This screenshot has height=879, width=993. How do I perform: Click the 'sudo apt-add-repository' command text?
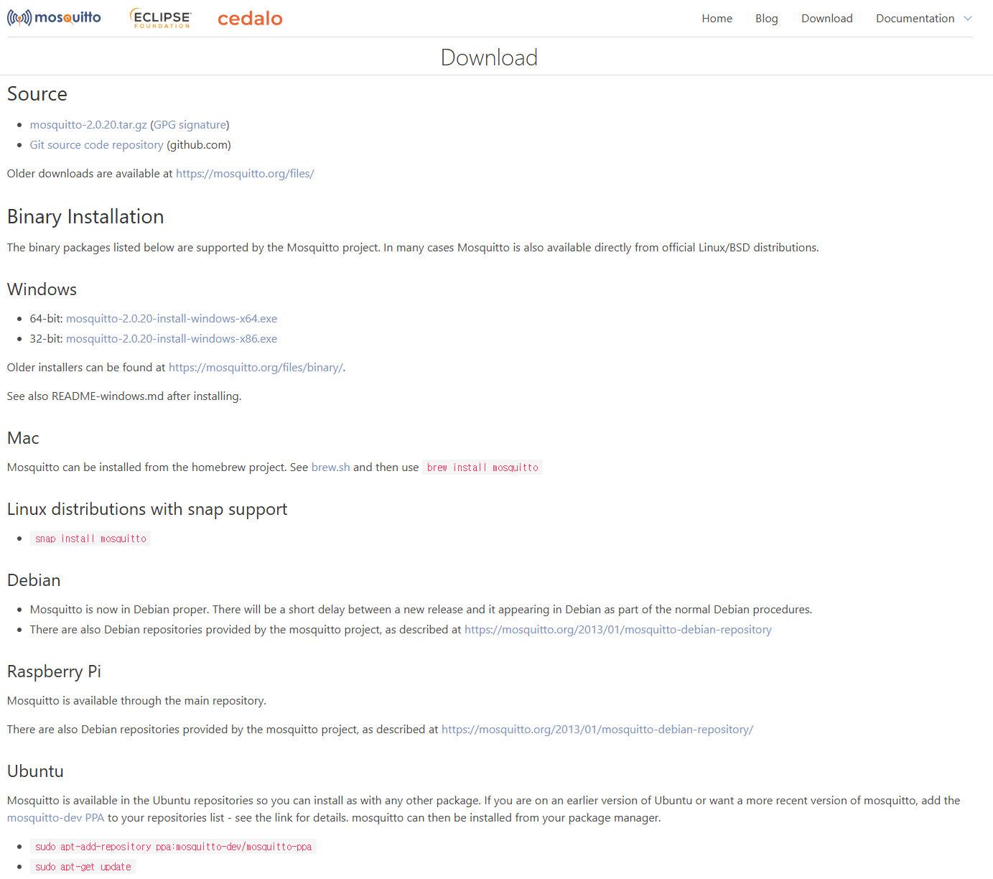click(173, 847)
